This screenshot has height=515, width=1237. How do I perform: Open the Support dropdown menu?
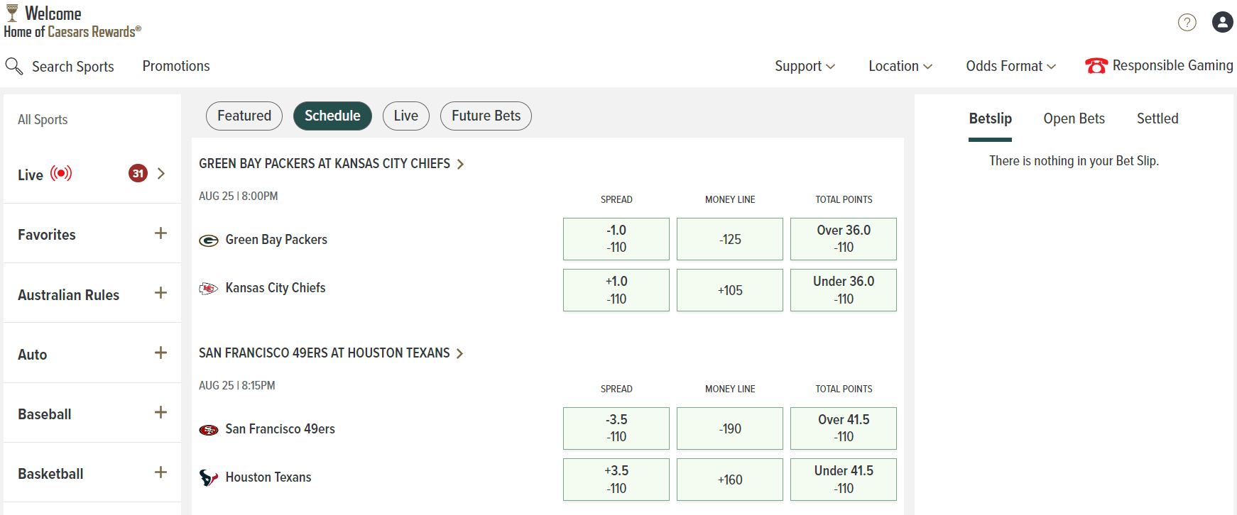(x=805, y=66)
